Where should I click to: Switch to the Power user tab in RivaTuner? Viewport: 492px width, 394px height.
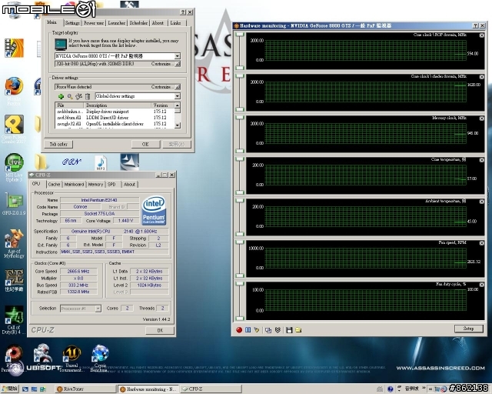pyautogui.click(x=94, y=23)
